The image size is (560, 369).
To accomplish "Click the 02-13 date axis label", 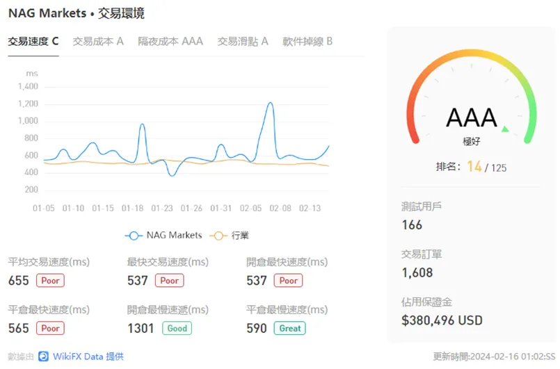I will click(x=310, y=208).
